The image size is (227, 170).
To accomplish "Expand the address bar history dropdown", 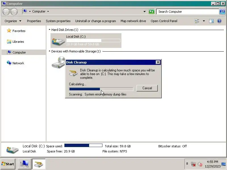I will click(x=144, y=12).
